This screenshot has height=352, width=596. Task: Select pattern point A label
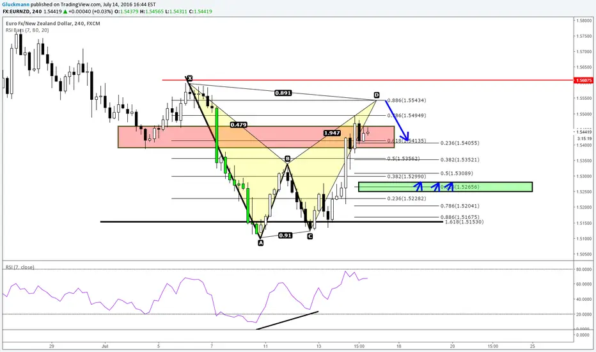coord(261,243)
